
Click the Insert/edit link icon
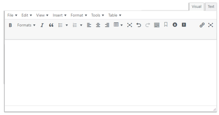click(x=202, y=25)
